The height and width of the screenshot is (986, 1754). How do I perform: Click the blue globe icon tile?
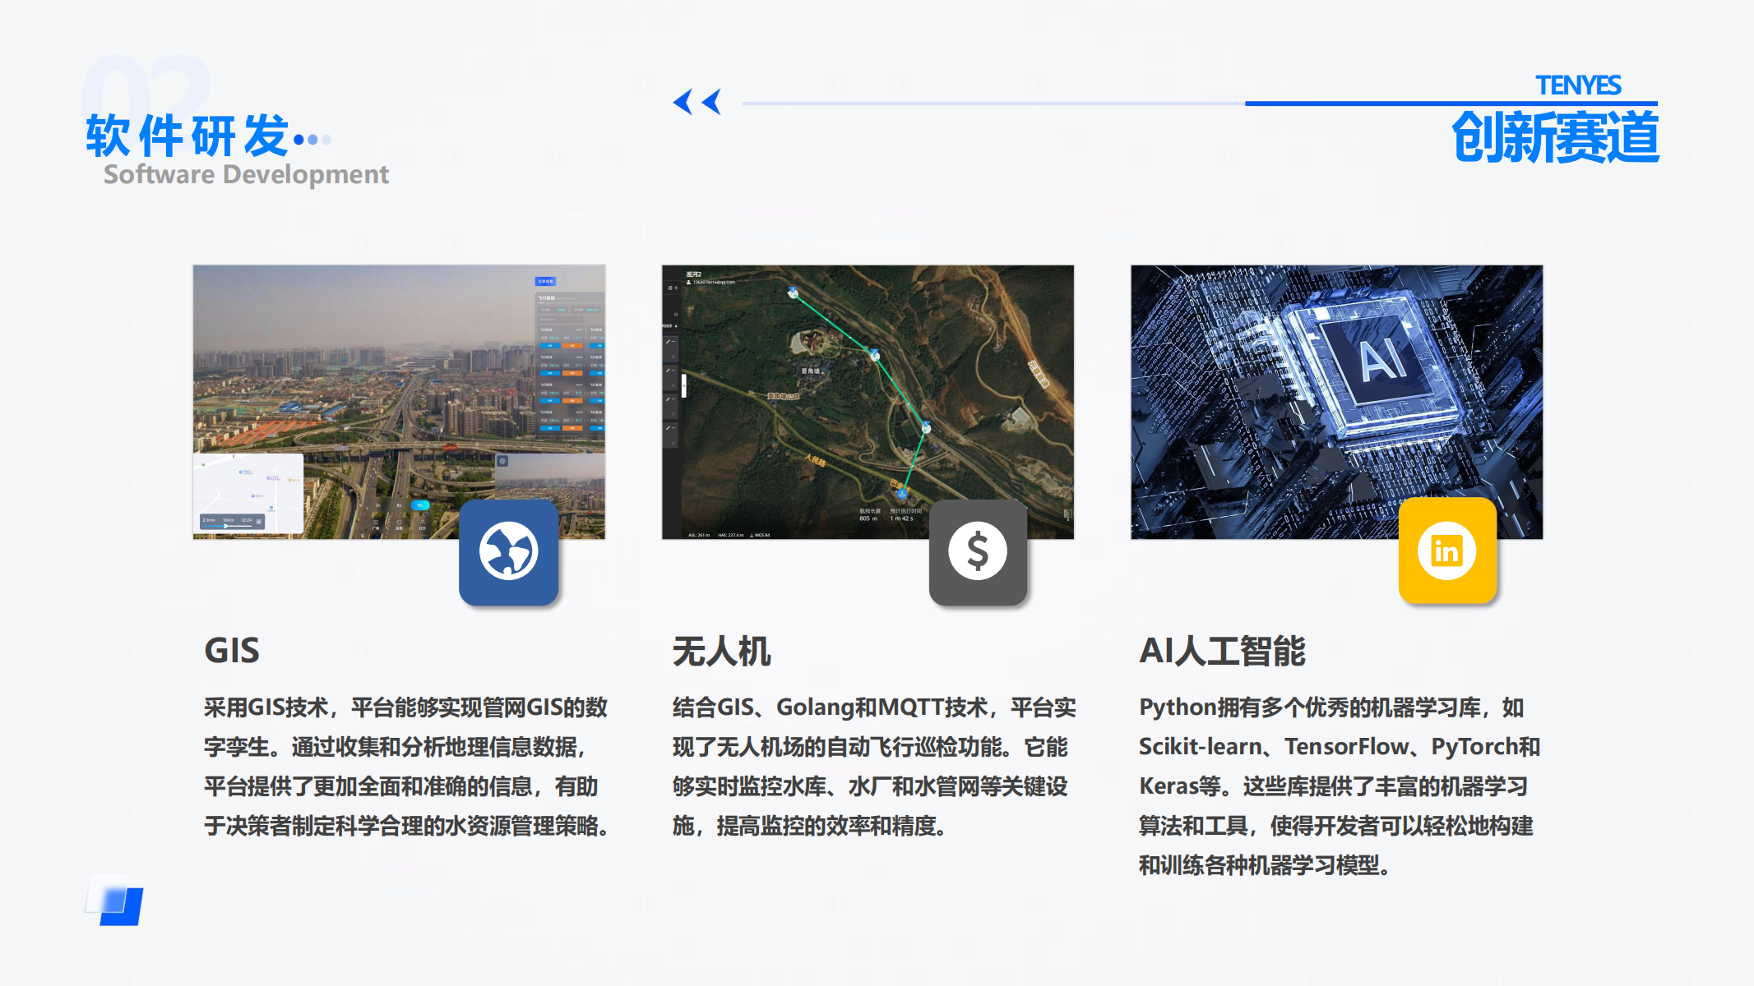pyautogui.click(x=508, y=551)
